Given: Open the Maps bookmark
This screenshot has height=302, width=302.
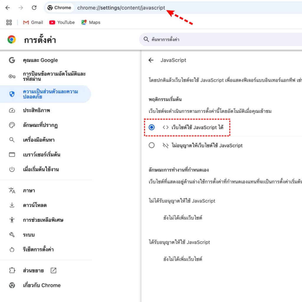Looking at the screenshot, I should click(x=91, y=22).
